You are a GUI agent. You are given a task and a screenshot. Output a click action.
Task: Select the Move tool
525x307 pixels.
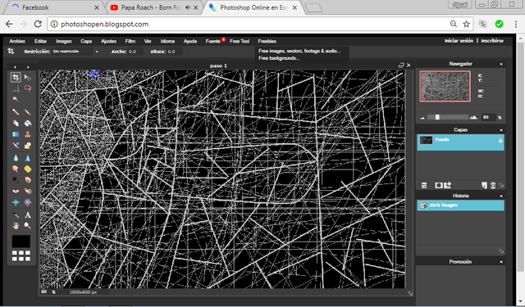[x=28, y=78]
